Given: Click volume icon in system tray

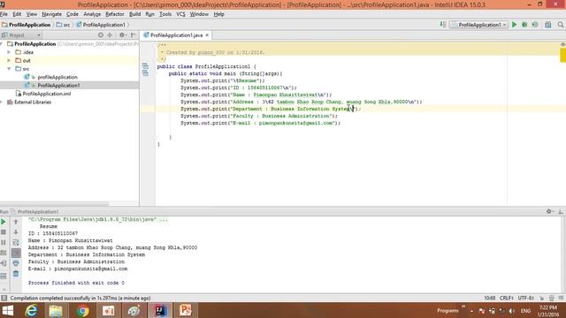Looking at the screenshot, I should coord(511,311).
